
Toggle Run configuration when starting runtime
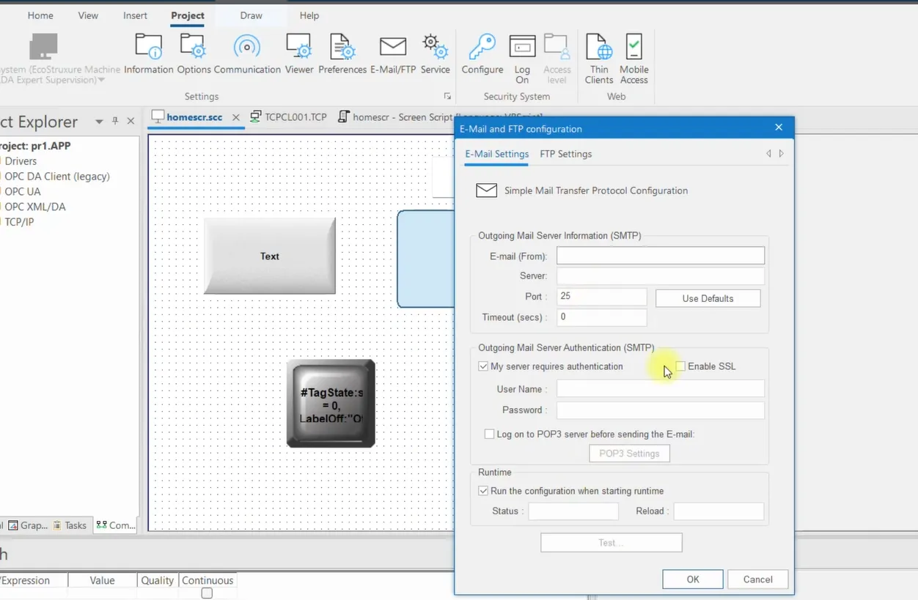click(483, 491)
